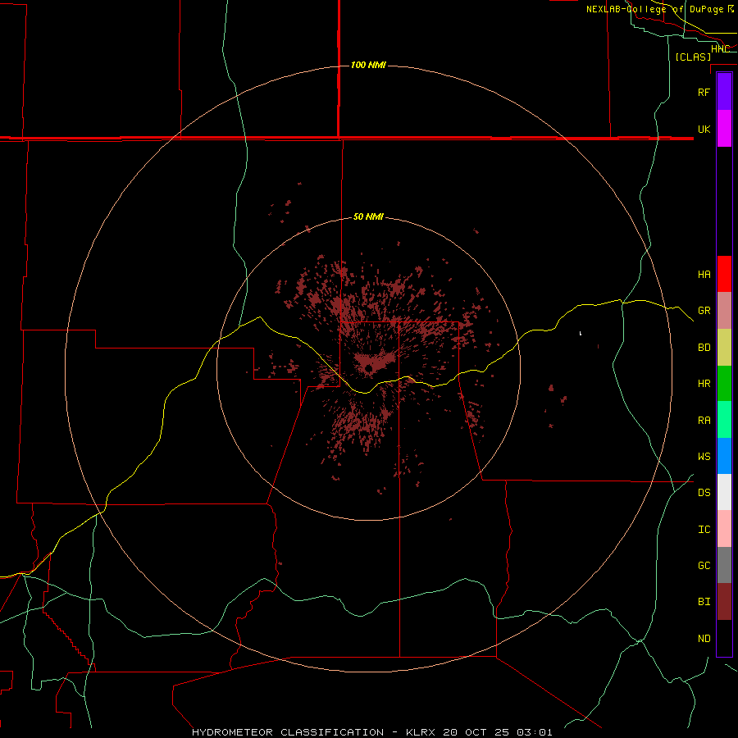The image size is (738, 738).
Task: Click the HA red legend swatch
Action: 724,274
